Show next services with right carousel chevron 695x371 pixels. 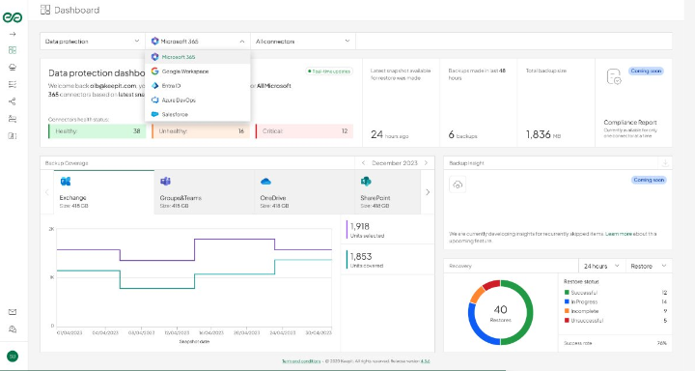coord(428,192)
